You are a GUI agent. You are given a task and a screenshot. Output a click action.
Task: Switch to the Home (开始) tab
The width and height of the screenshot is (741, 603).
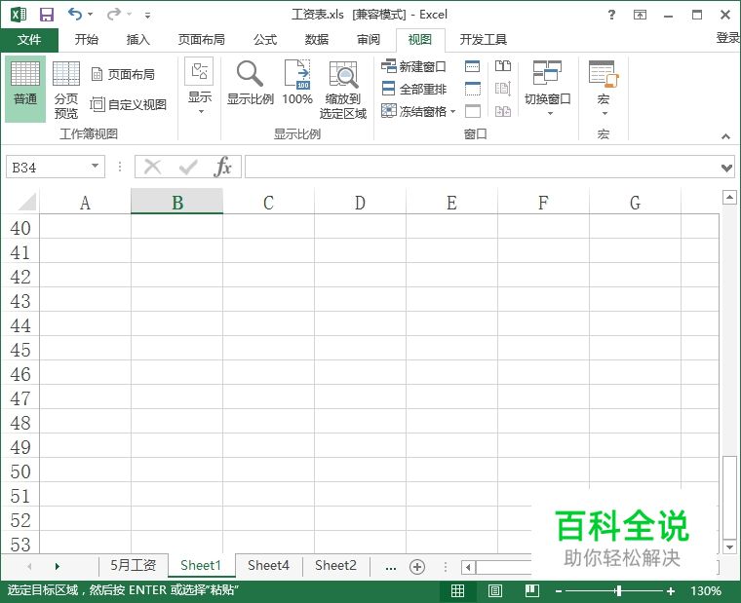[x=87, y=40]
